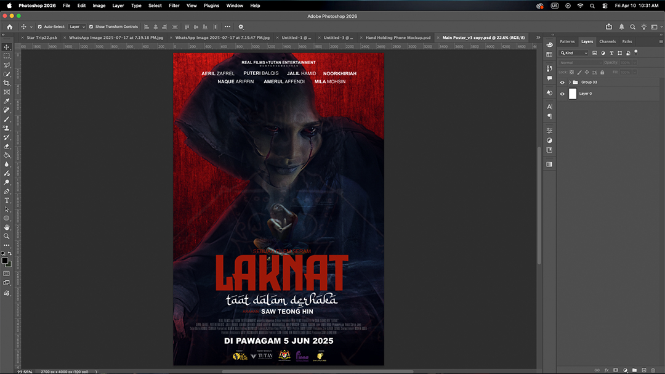The height and width of the screenshot is (374, 665).
Task: Open the Fill dropdown arrow
Action: point(634,73)
